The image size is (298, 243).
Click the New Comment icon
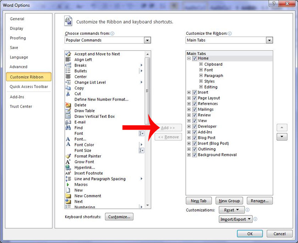tap(68, 196)
